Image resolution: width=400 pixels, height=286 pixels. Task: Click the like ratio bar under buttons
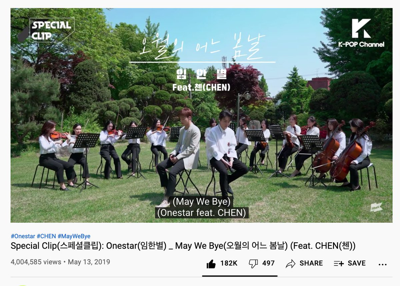pos(240,276)
